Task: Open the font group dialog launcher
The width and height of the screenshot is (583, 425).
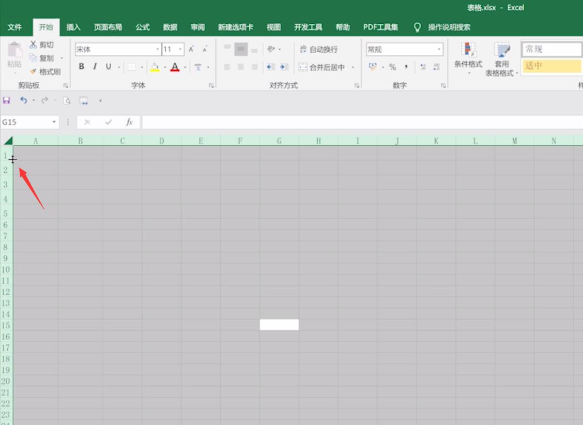Action: pyautogui.click(x=211, y=85)
